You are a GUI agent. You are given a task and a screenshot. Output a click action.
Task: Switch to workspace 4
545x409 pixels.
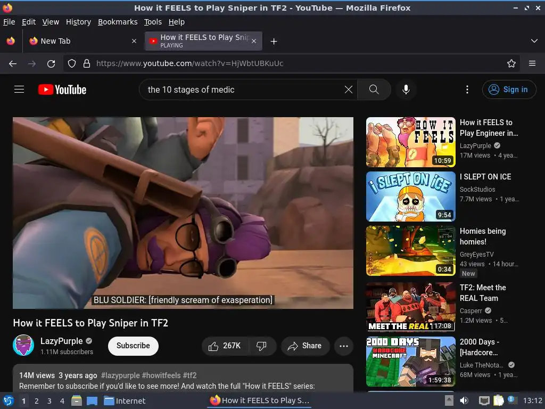[x=62, y=401]
